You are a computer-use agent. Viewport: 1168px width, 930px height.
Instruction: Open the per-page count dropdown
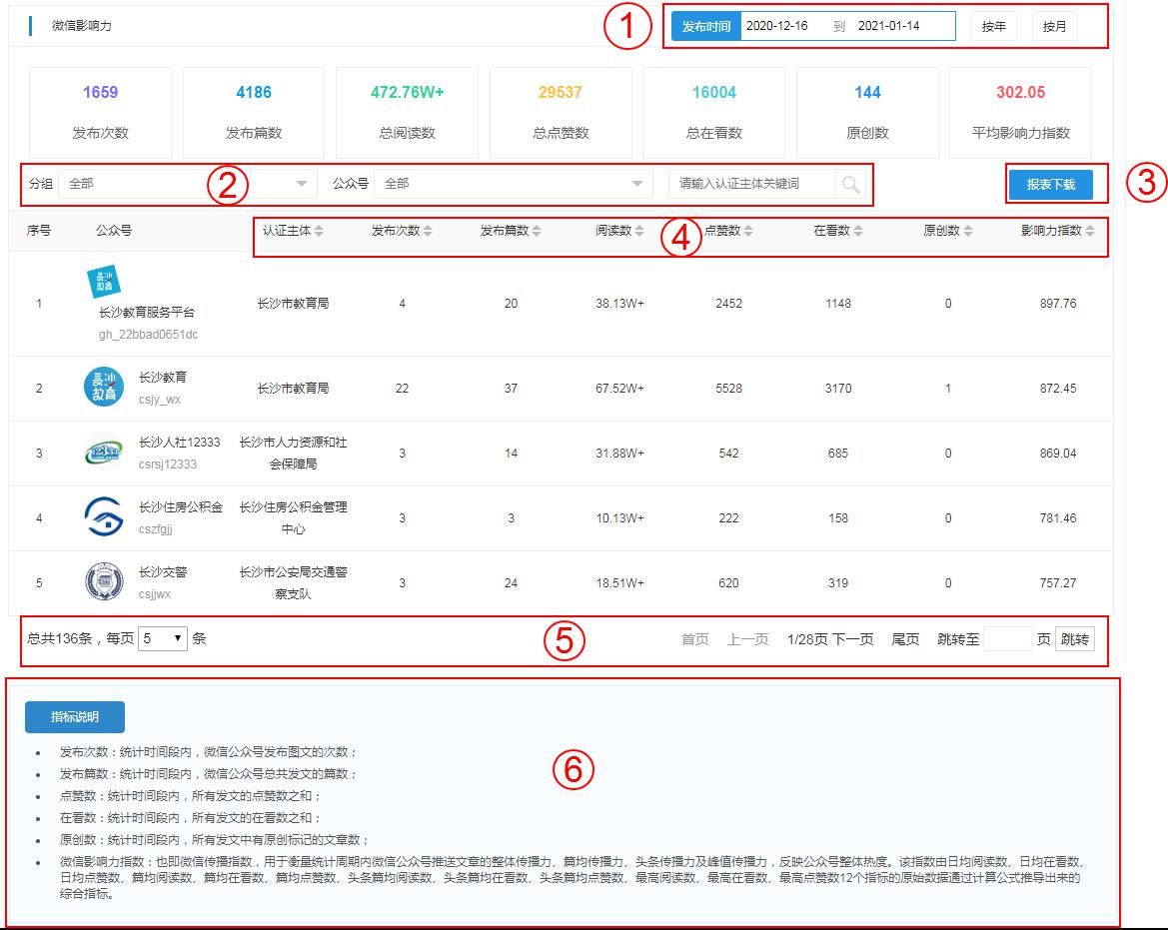[x=162, y=638]
